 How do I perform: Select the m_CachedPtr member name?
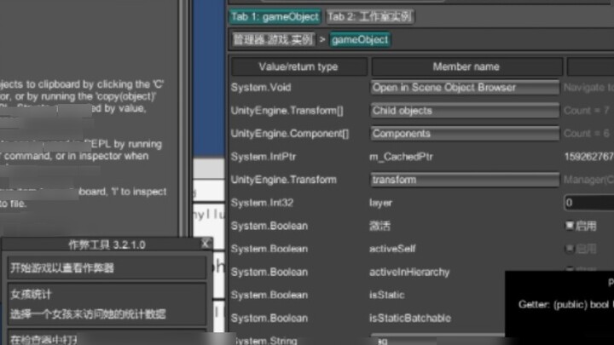pos(401,157)
